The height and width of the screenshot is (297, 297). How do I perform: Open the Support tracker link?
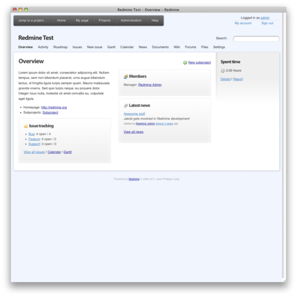[x=34, y=144]
